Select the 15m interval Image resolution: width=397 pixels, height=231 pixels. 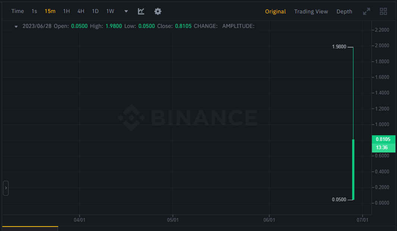(50, 12)
